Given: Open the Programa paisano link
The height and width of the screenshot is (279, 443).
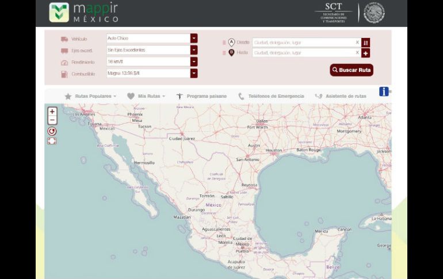Looking at the screenshot, I should click(201, 96).
